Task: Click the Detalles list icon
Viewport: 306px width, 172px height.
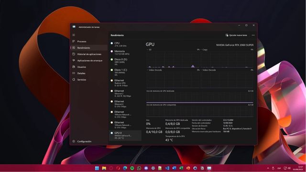Action: pos(74,73)
